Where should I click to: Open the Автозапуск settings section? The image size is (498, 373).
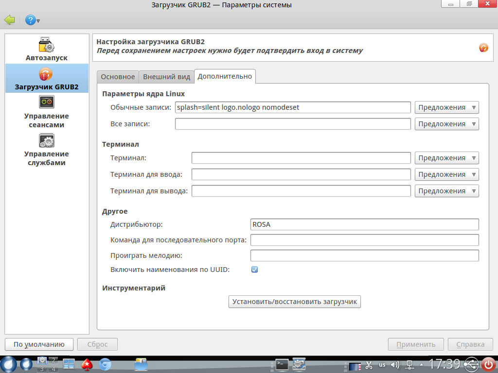click(47, 49)
